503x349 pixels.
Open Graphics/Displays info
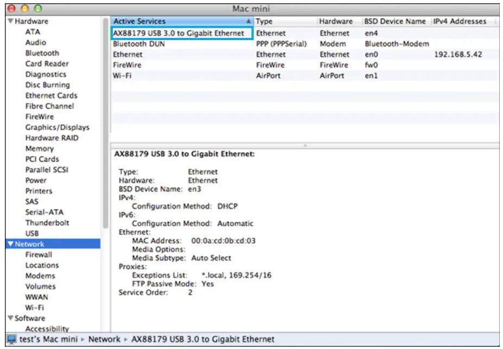[x=57, y=127]
